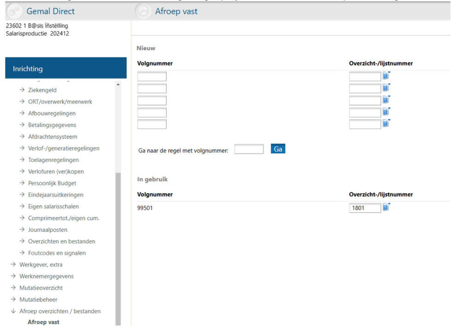
Task: Open list lookup for fourth new row
Action: tap(386, 112)
